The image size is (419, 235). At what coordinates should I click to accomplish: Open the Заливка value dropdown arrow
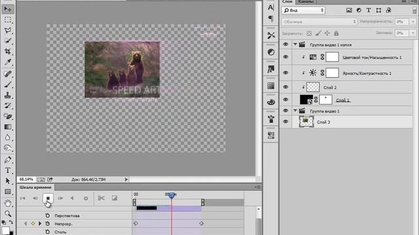pos(413,33)
